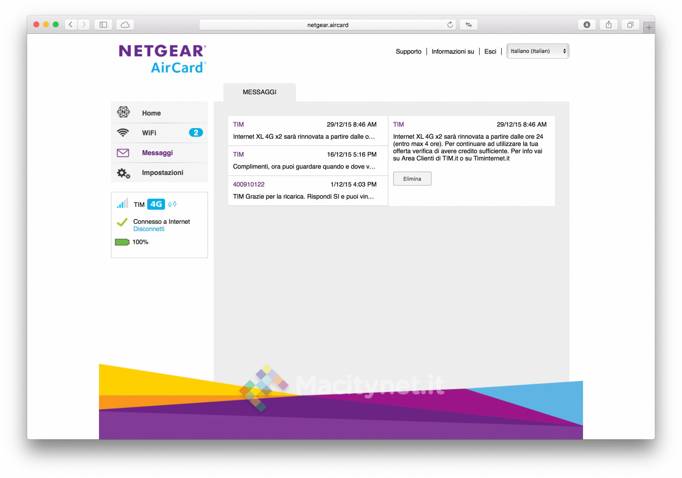Open a new Safari tab
This screenshot has width=682, height=478.
pyautogui.click(x=649, y=28)
